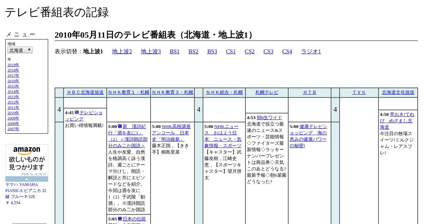Click the 今注目の牧場スイーツ program description
The image size is (428, 224).
point(397,143)
